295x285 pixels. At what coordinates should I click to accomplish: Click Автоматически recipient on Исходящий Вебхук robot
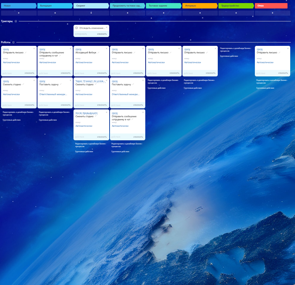(84, 63)
